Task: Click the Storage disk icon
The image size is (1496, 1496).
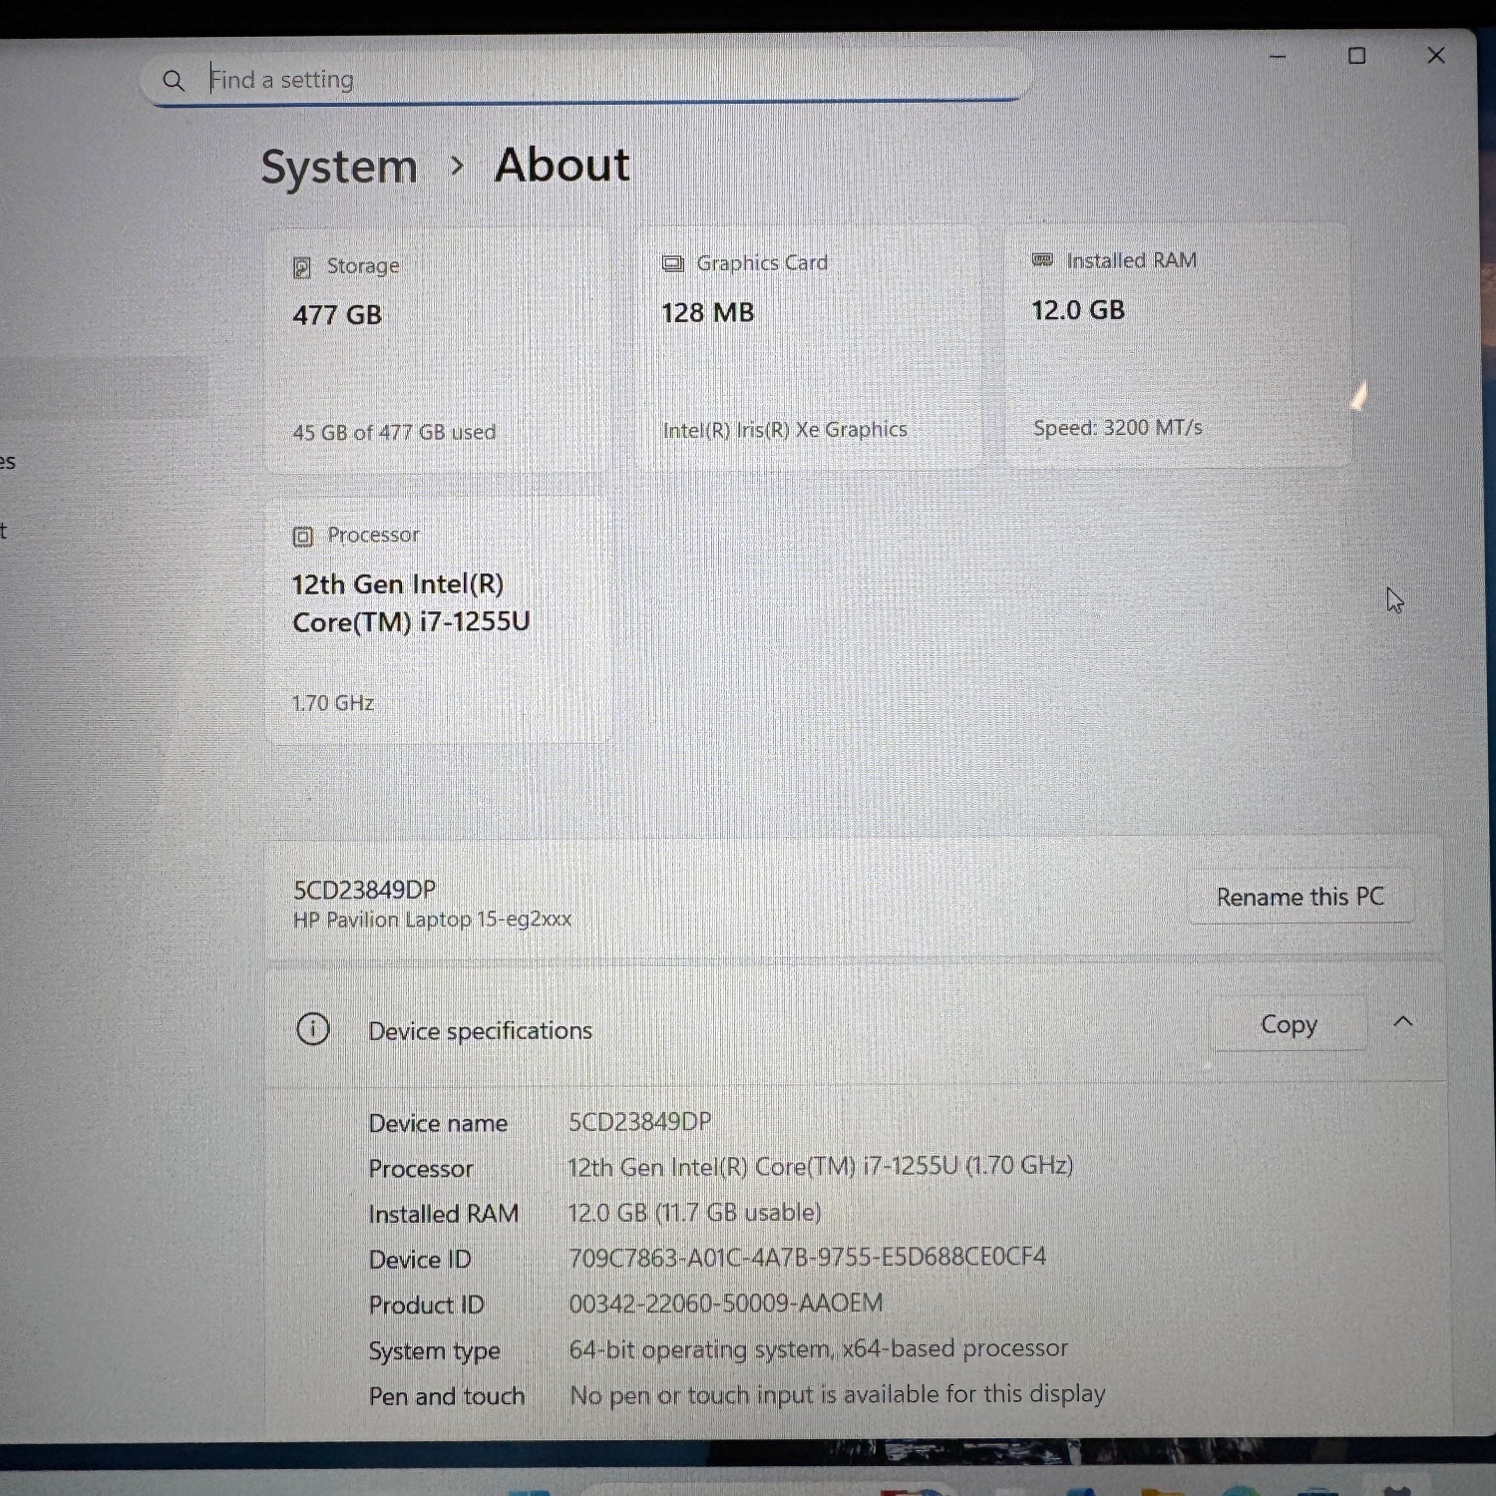Action: 301,266
